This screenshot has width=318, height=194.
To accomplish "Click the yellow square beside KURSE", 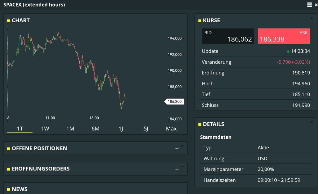I will pyautogui.click(x=200, y=21).
